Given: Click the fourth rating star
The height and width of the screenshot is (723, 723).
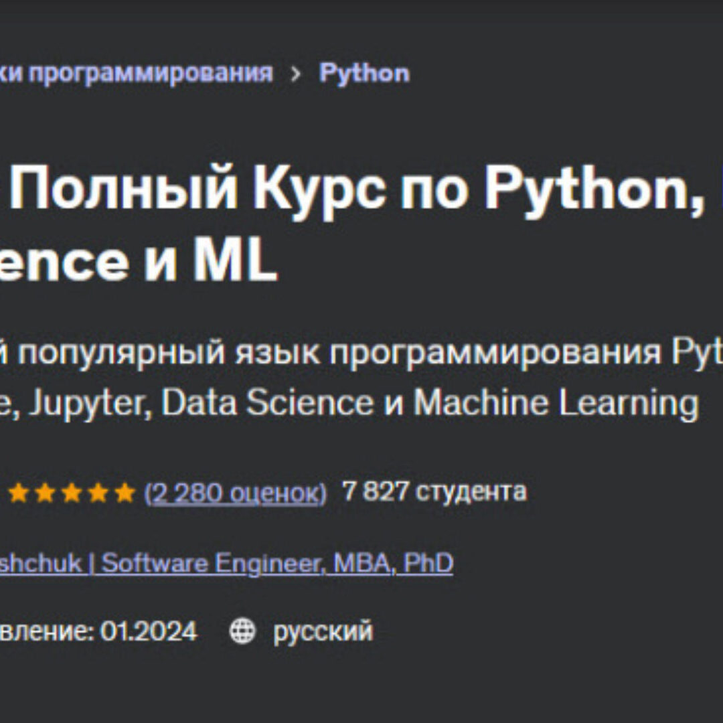Looking at the screenshot, I should pyautogui.click(x=97, y=493).
